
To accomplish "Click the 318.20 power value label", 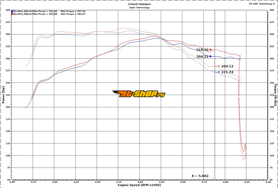I will pos(202,50).
